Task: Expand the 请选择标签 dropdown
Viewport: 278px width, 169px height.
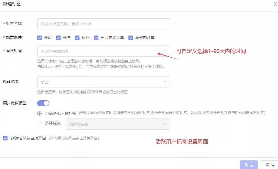Action: [x=118, y=124]
